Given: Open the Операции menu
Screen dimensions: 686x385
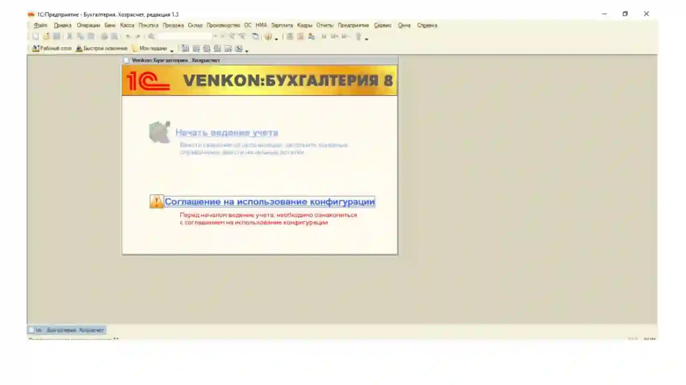Looking at the screenshot, I should pyautogui.click(x=88, y=25).
